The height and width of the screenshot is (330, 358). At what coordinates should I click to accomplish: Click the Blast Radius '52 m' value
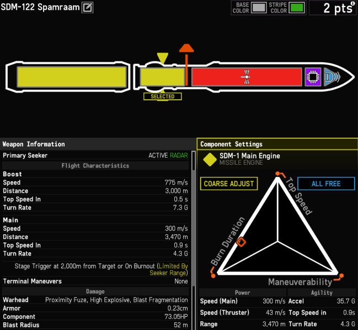click(x=180, y=325)
